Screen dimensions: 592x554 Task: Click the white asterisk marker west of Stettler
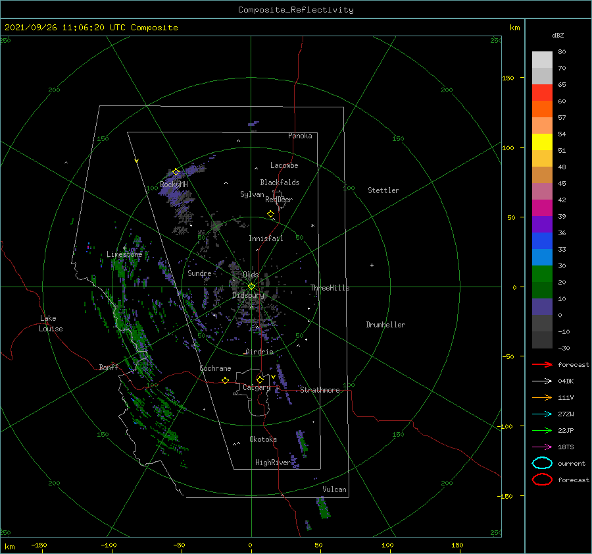[x=312, y=226]
